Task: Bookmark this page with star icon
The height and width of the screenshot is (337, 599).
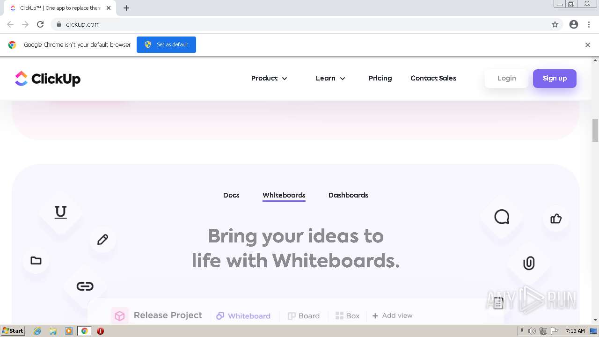Action: coord(555,24)
